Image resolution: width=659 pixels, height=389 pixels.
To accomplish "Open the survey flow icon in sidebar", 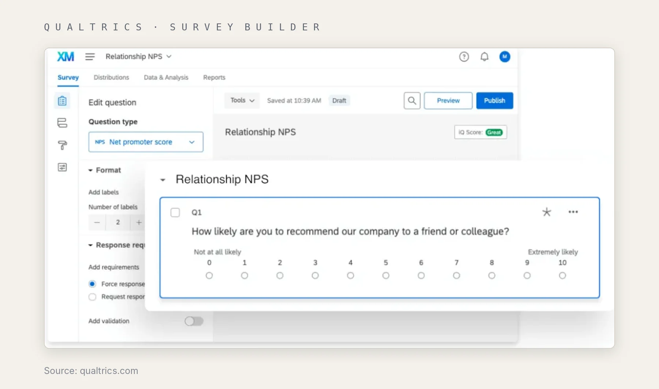I will [x=62, y=123].
